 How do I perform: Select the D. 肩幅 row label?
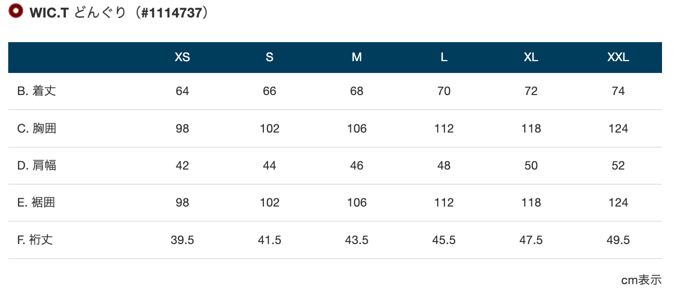tap(37, 165)
